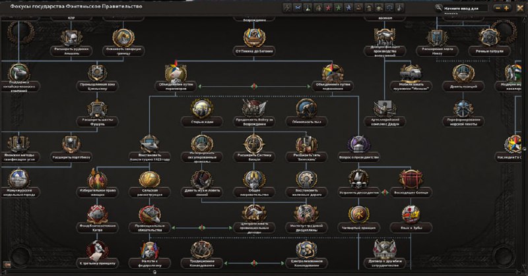Click the 'Продолжить Войну за Возрождение' focus icon
The width and height of the screenshot is (528, 276).
[254, 108]
